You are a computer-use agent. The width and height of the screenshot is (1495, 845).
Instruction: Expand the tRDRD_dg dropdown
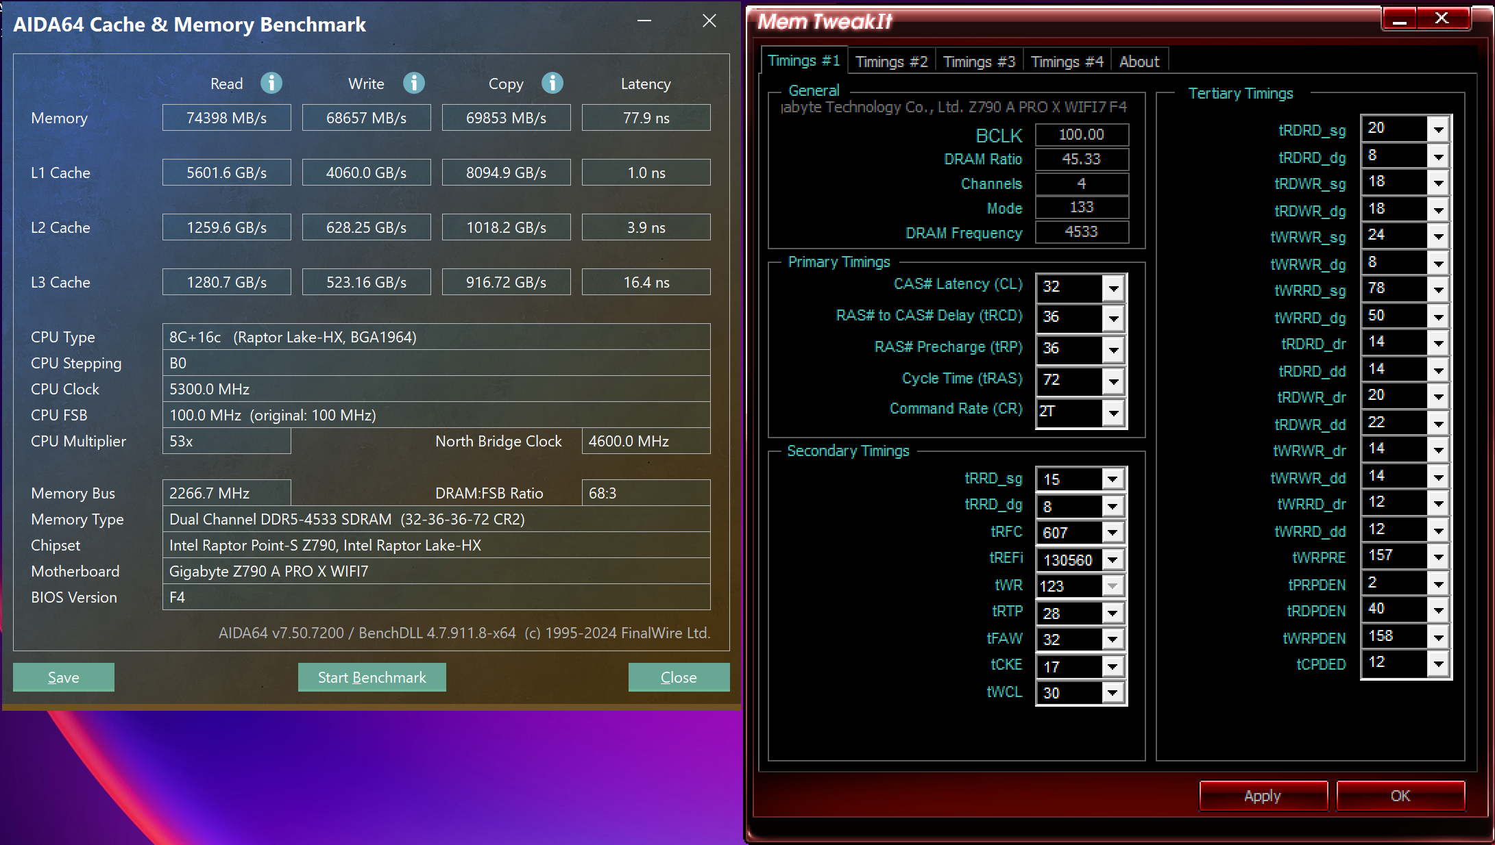click(x=1438, y=156)
